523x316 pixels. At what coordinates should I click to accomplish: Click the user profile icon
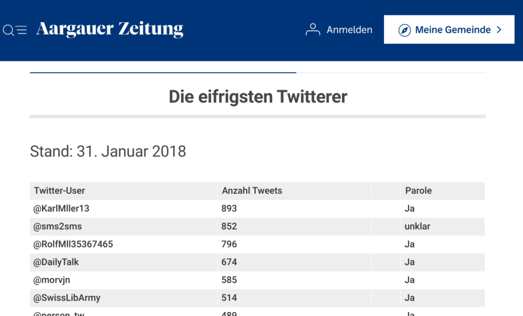(x=313, y=30)
